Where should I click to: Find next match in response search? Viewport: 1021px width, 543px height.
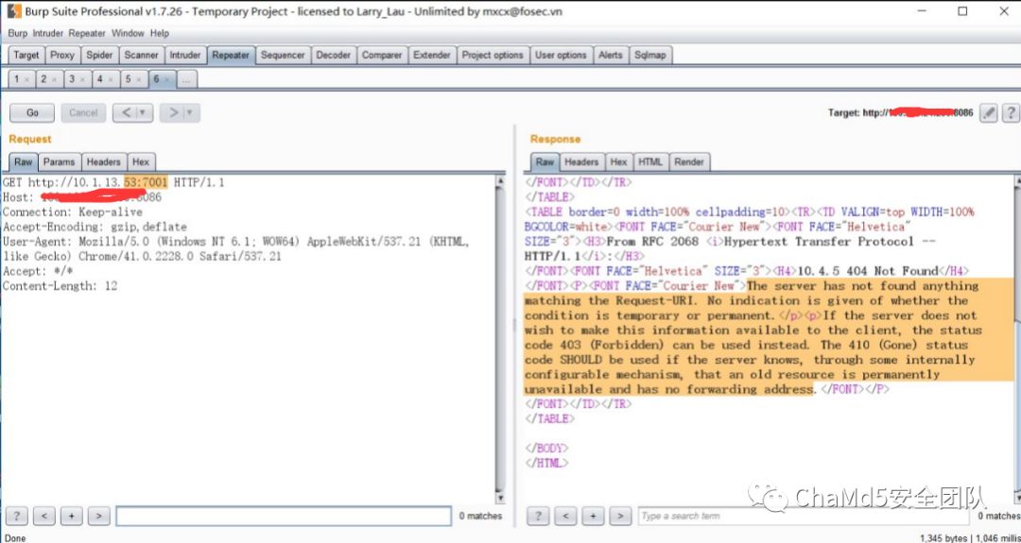pyautogui.click(x=620, y=516)
